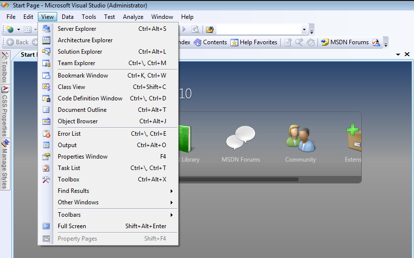Click the New Project toolbar icon

(x=10, y=29)
